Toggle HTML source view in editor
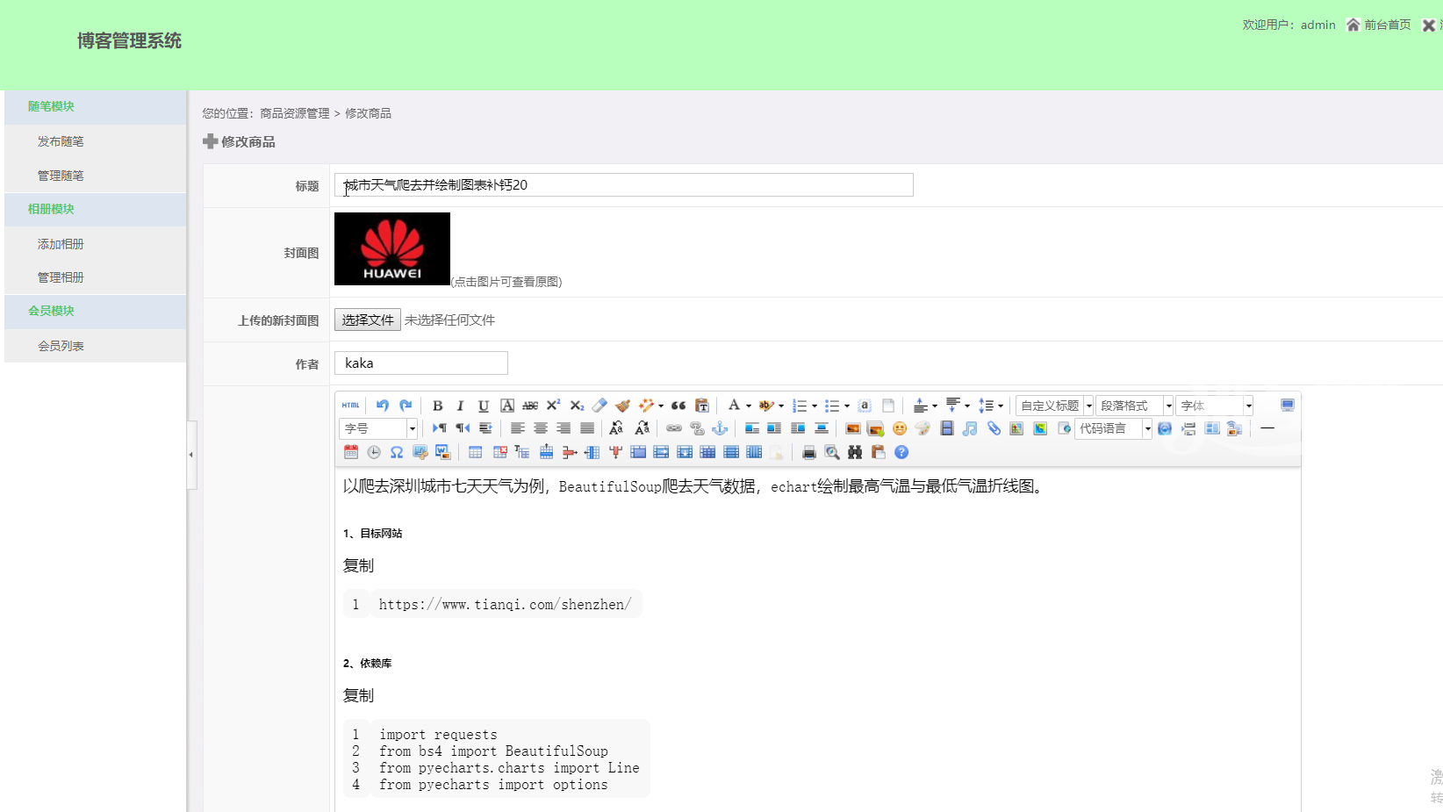 tap(350, 406)
